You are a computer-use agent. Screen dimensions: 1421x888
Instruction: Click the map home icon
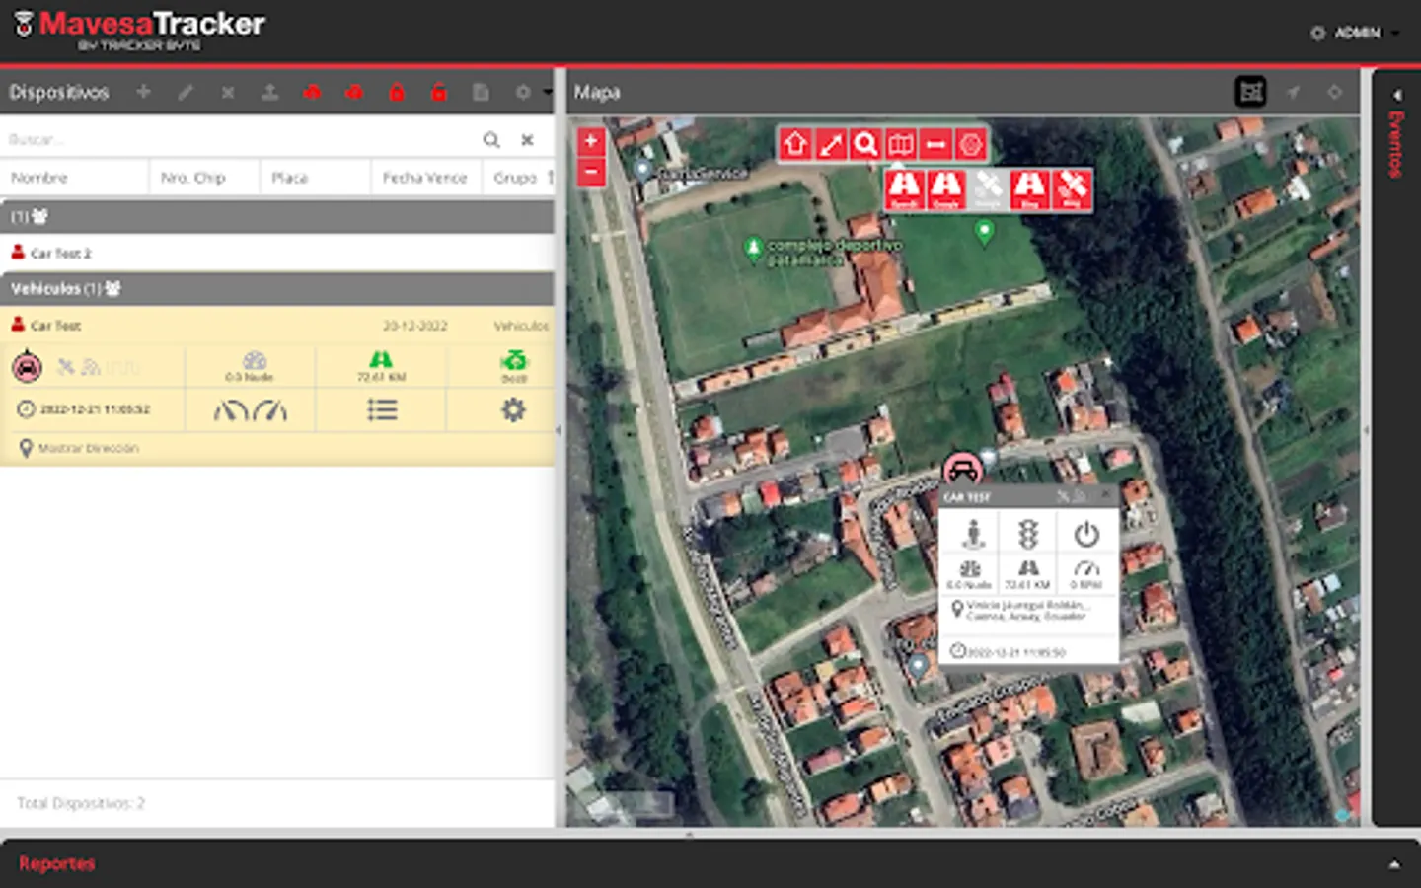[795, 145]
